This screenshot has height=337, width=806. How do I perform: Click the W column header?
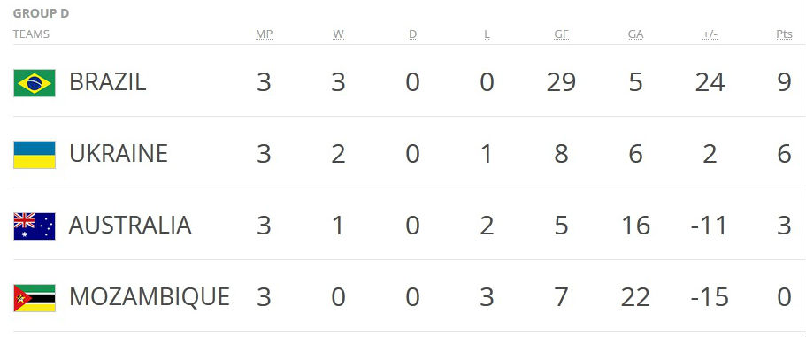(x=338, y=34)
